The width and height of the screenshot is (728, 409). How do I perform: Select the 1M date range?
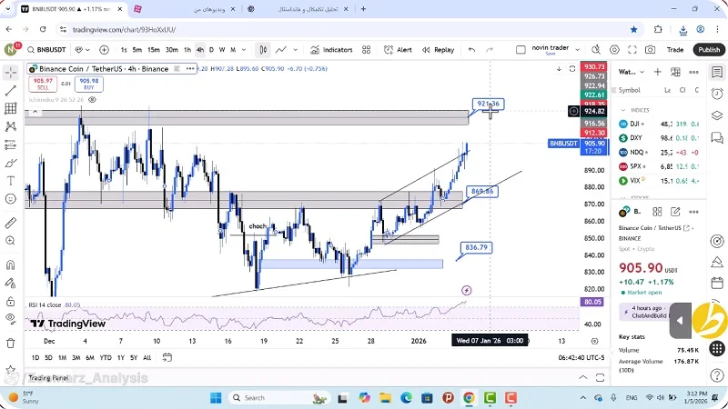click(x=62, y=357)
